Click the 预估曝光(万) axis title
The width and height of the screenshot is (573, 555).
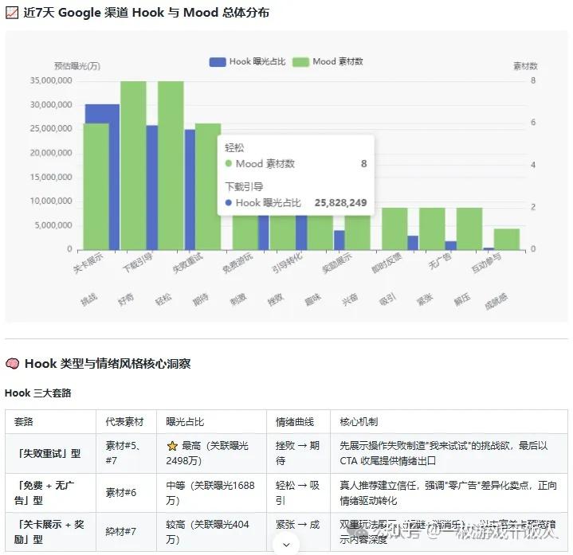coord(77,66)
